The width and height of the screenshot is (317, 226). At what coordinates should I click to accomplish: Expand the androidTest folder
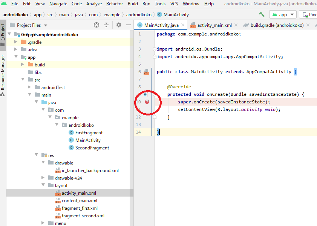(29, 87)
